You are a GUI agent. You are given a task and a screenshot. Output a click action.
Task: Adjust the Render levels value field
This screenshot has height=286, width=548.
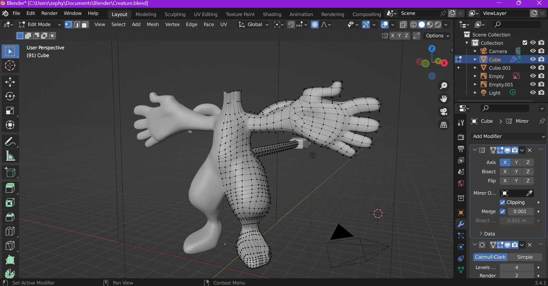coord(516,275)
